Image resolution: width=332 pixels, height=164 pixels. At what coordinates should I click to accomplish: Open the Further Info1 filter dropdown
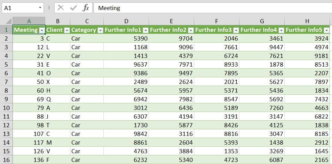click(145, 30)
